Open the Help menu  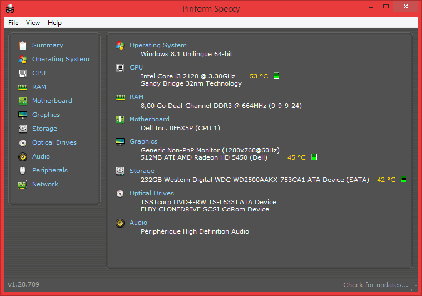[x=54, y=23]
